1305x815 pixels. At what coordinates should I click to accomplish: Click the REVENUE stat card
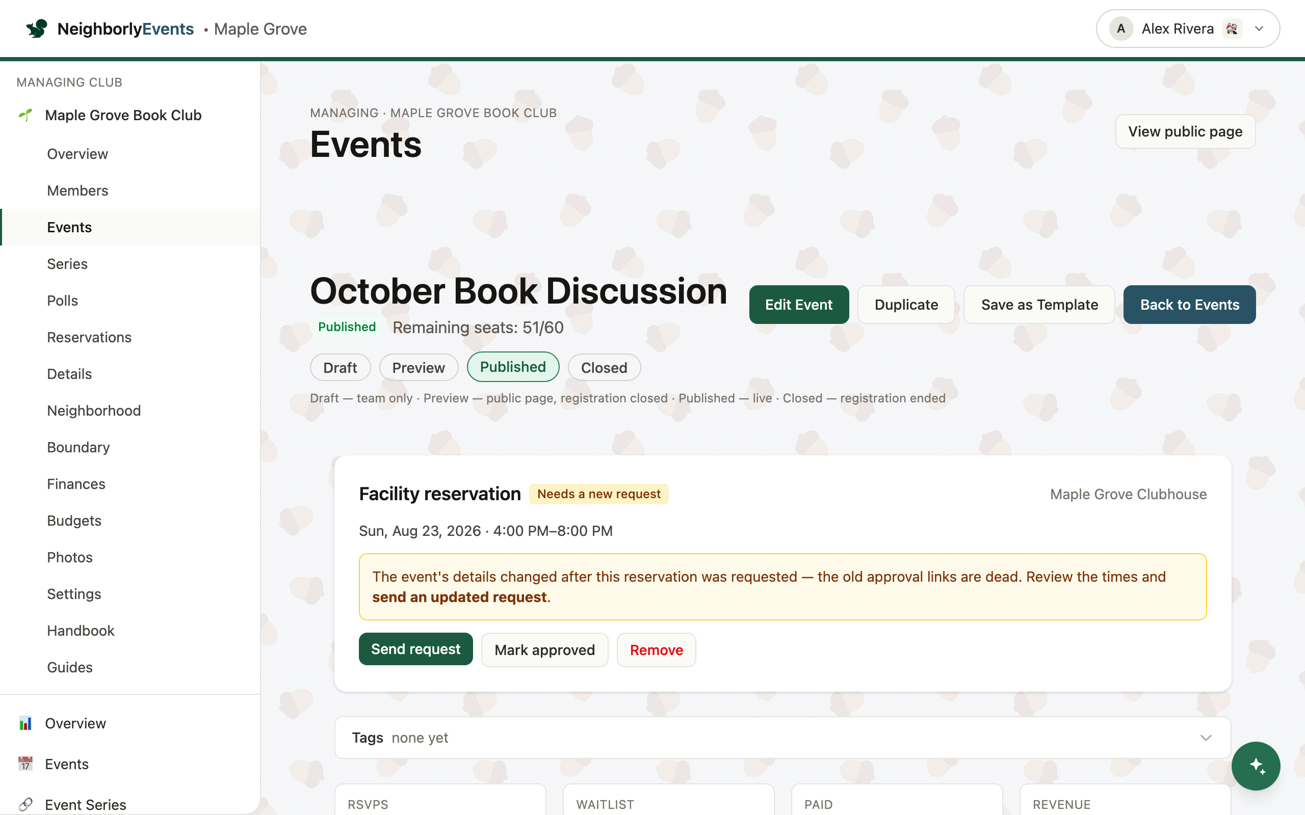click(1125, 799)
